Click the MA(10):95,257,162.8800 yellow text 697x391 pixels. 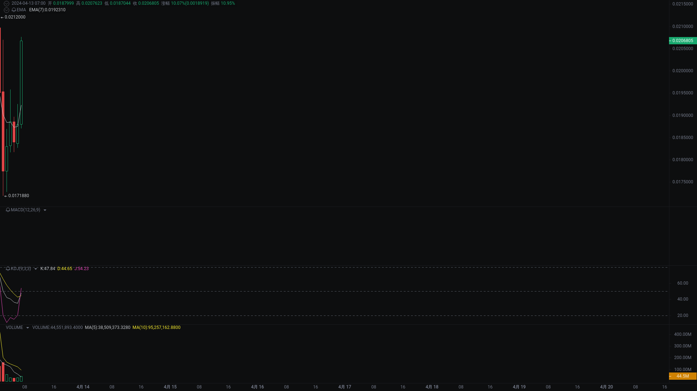click(156, 327)
